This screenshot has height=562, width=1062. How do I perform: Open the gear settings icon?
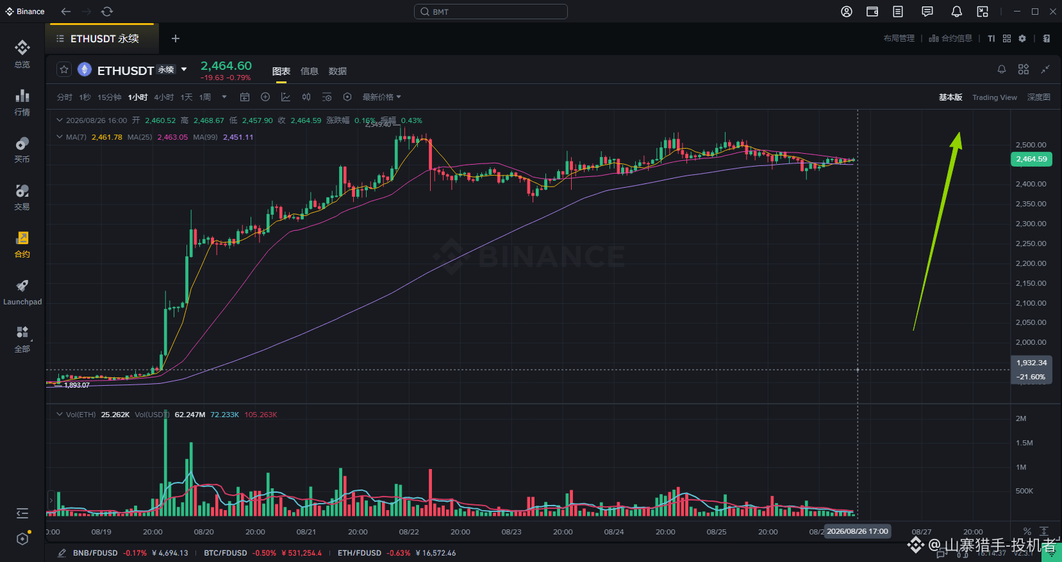point(1022,38)
